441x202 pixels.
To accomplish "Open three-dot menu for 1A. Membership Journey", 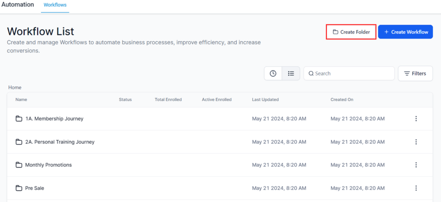I will click(x=416, y=119).
